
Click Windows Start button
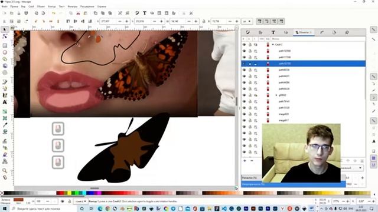[4, 208]
